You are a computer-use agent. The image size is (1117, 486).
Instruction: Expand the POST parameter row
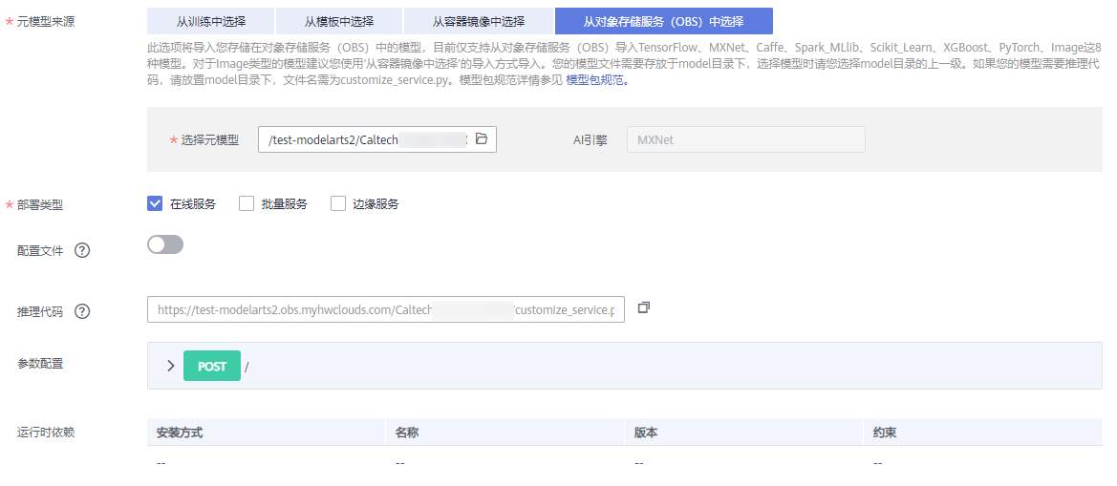(x=170, y=366)
